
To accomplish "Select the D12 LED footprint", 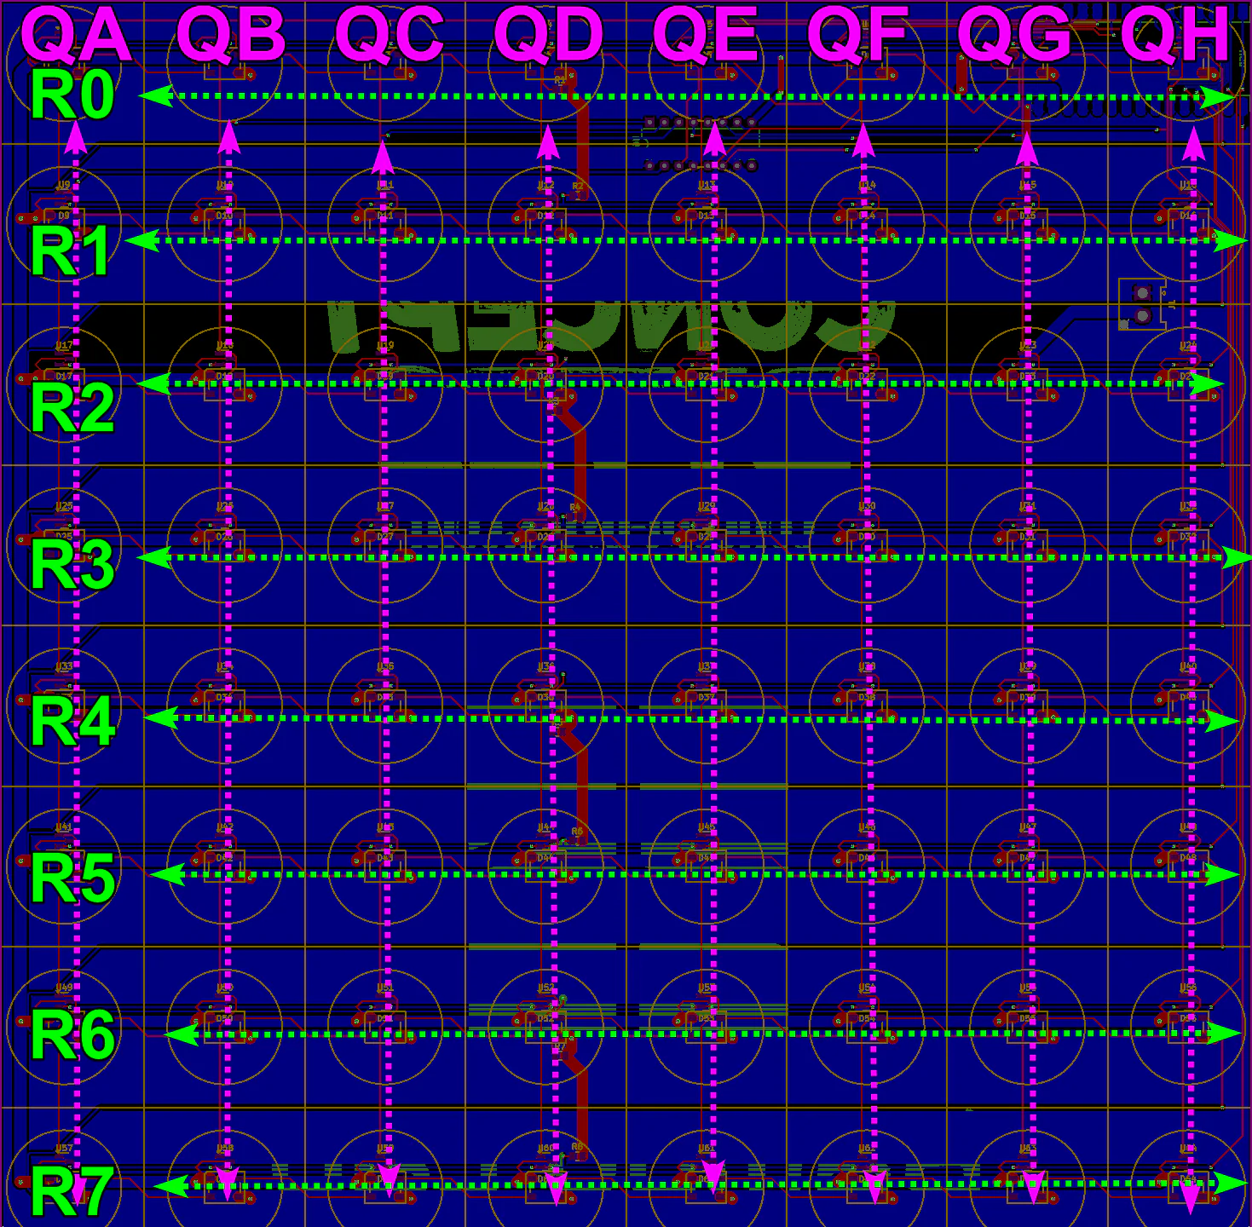I will point(545,223).
